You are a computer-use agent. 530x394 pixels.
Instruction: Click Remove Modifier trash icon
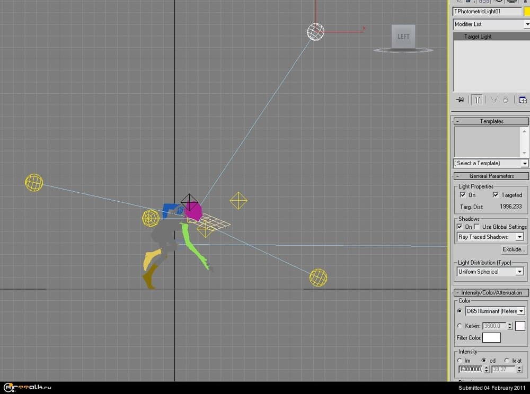[506, 100]
